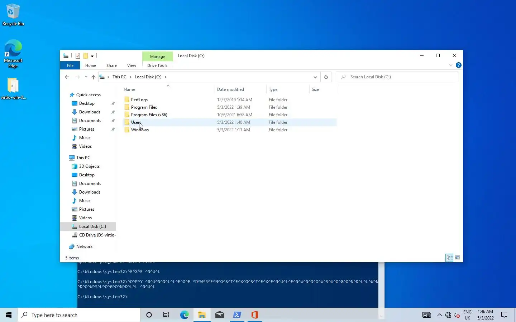Click Local Disk (C:) in address breadcrumb
This screenshot has width=516, height=322.
click(x=148, y=77)
